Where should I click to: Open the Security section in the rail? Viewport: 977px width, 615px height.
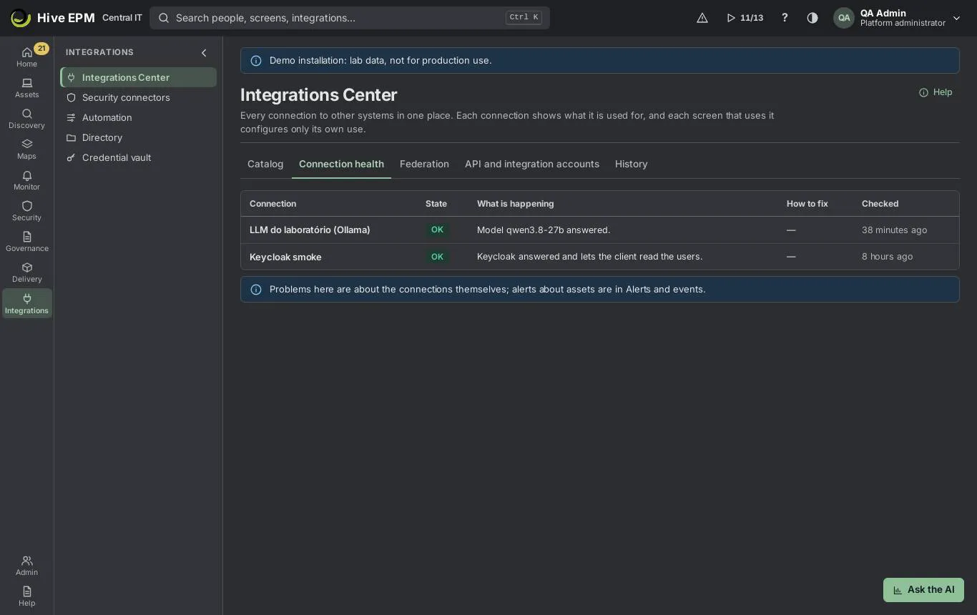point(26,211)
